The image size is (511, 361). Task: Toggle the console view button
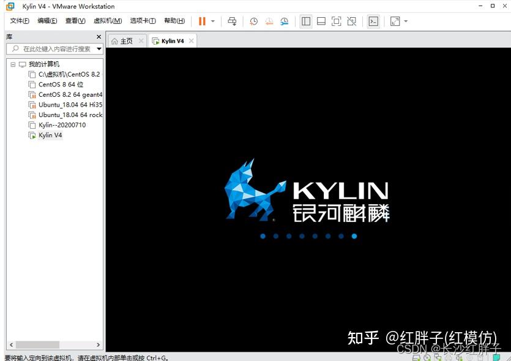coord(373,21)
